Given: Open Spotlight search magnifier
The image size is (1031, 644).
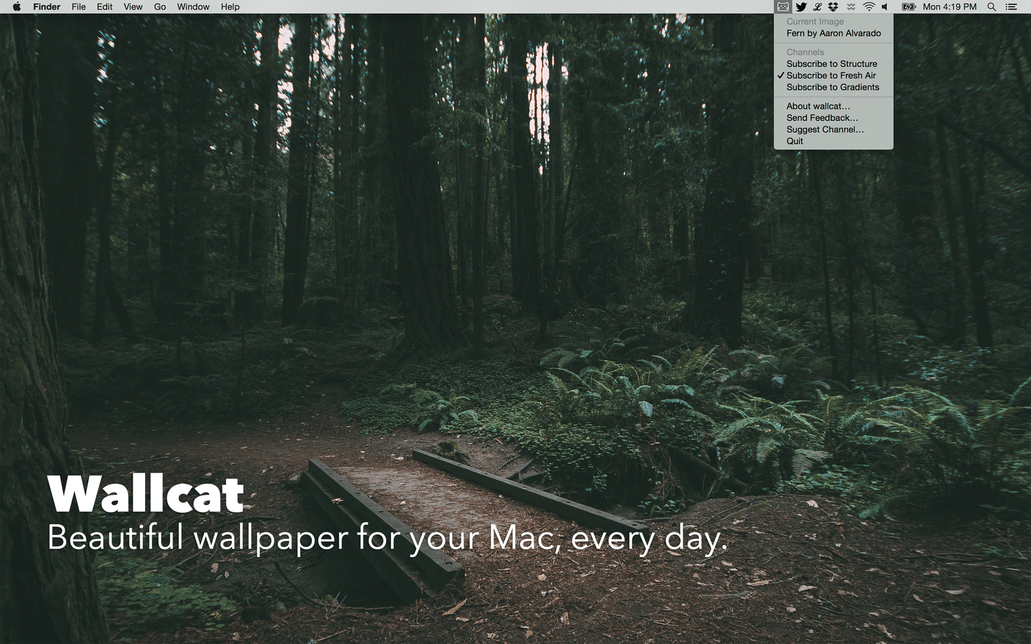Looking at the screenshot, I should (992, 7).
